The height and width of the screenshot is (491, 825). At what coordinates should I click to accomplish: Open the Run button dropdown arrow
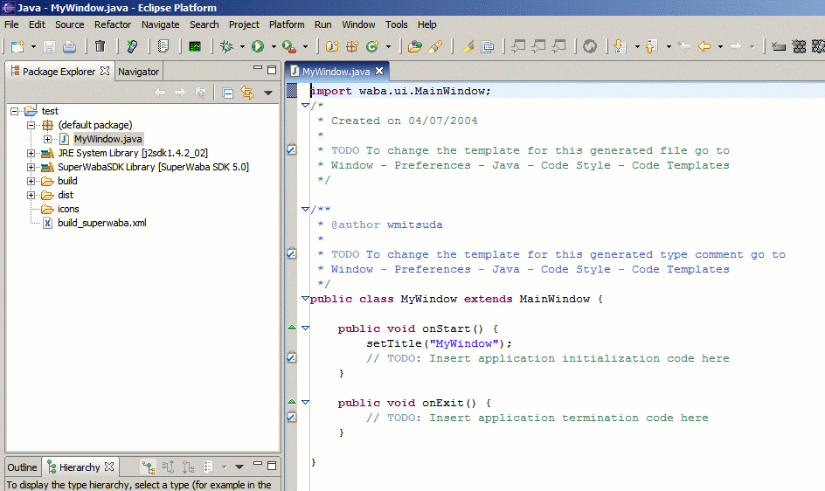pyautogui.click(x=274, y=47)
